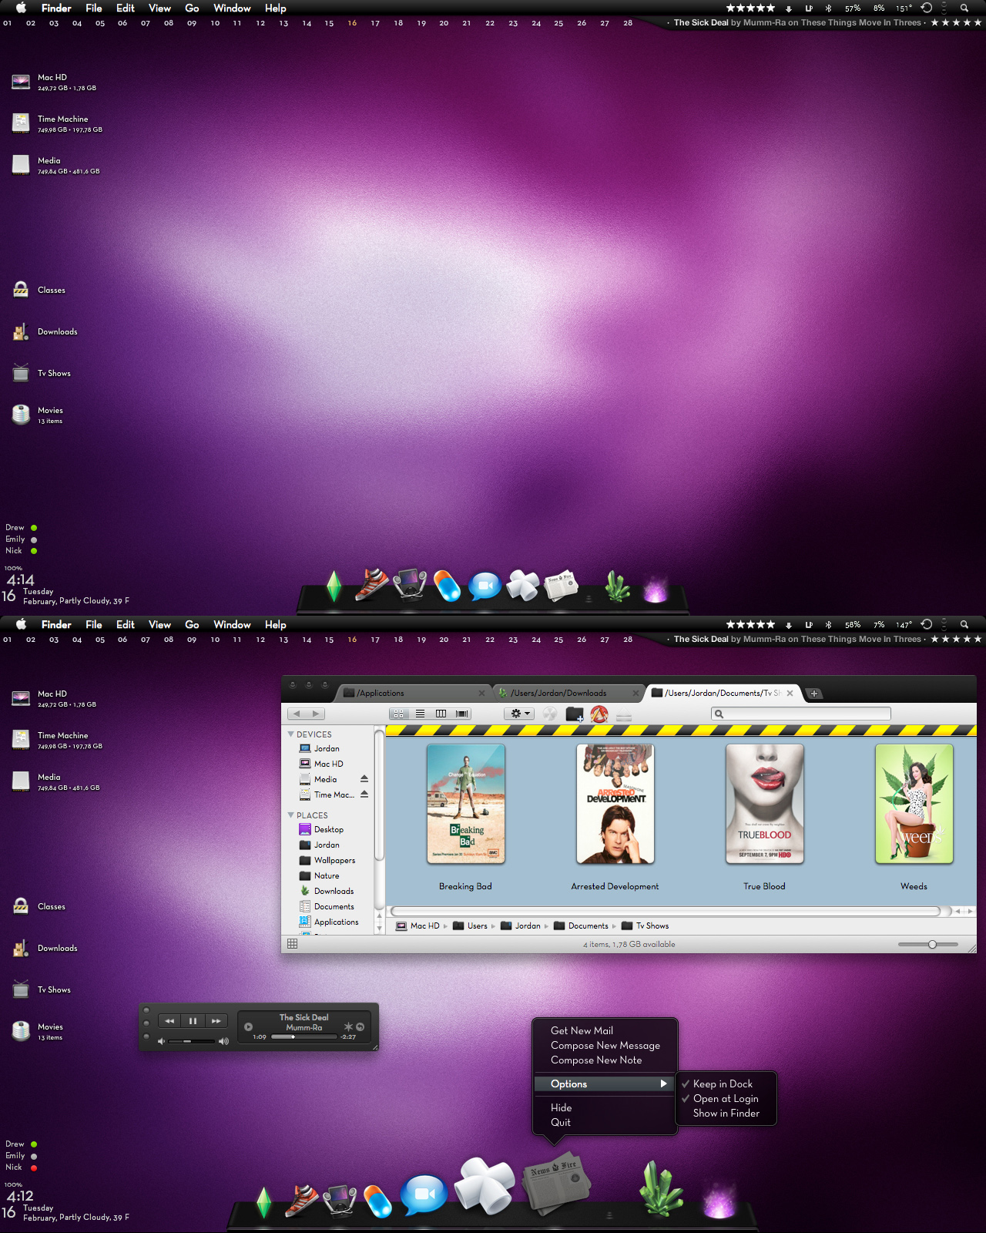Switch Finder to icon view
The width and height of the screenshot is (986, 1233).
pos(399,714)
